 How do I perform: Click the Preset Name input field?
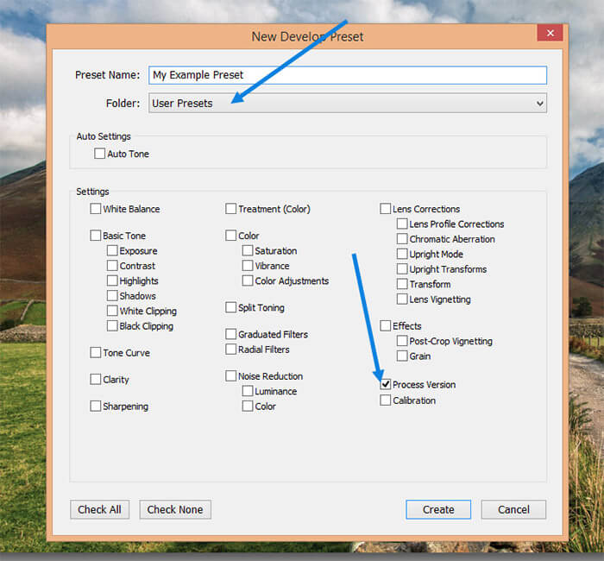[348, 75]
